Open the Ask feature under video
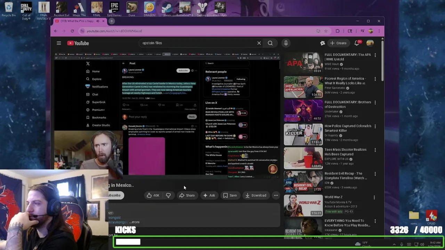This screenshot has height=250, width=445. [209, 195]
